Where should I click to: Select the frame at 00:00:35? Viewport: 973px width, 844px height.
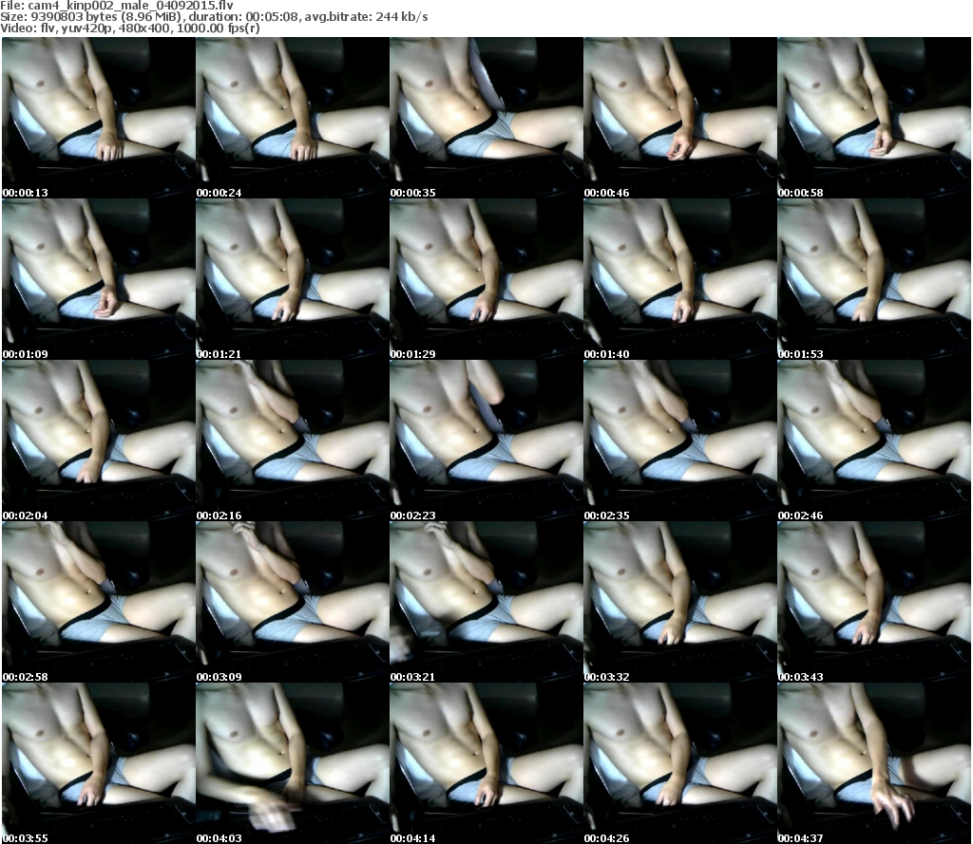point(486,118)
